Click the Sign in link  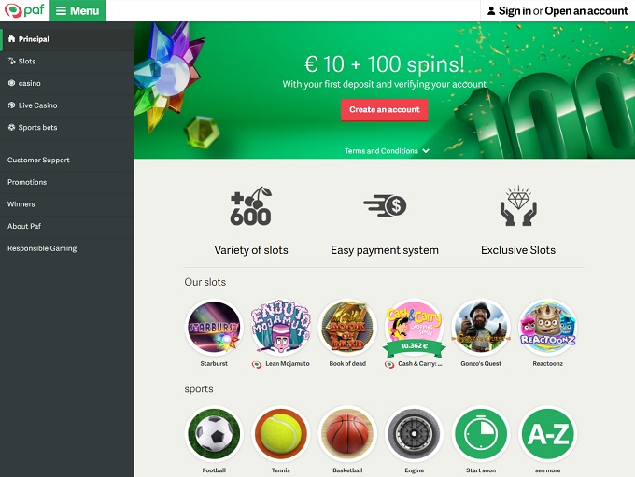click(515, 11)
